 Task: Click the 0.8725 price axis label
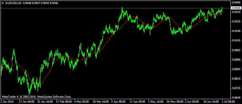point(237,88)
